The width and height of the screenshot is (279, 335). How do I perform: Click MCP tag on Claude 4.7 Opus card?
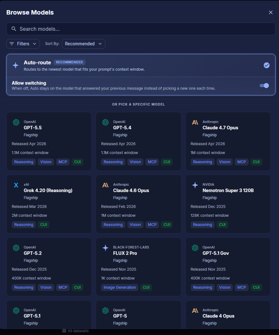coord(242,162)
